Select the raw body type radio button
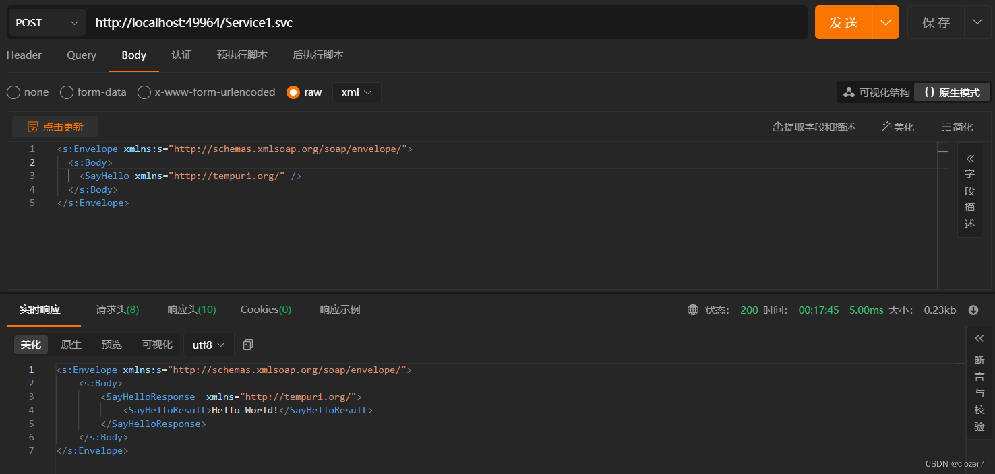Screen dimensions: 995x474 [293, 92]
